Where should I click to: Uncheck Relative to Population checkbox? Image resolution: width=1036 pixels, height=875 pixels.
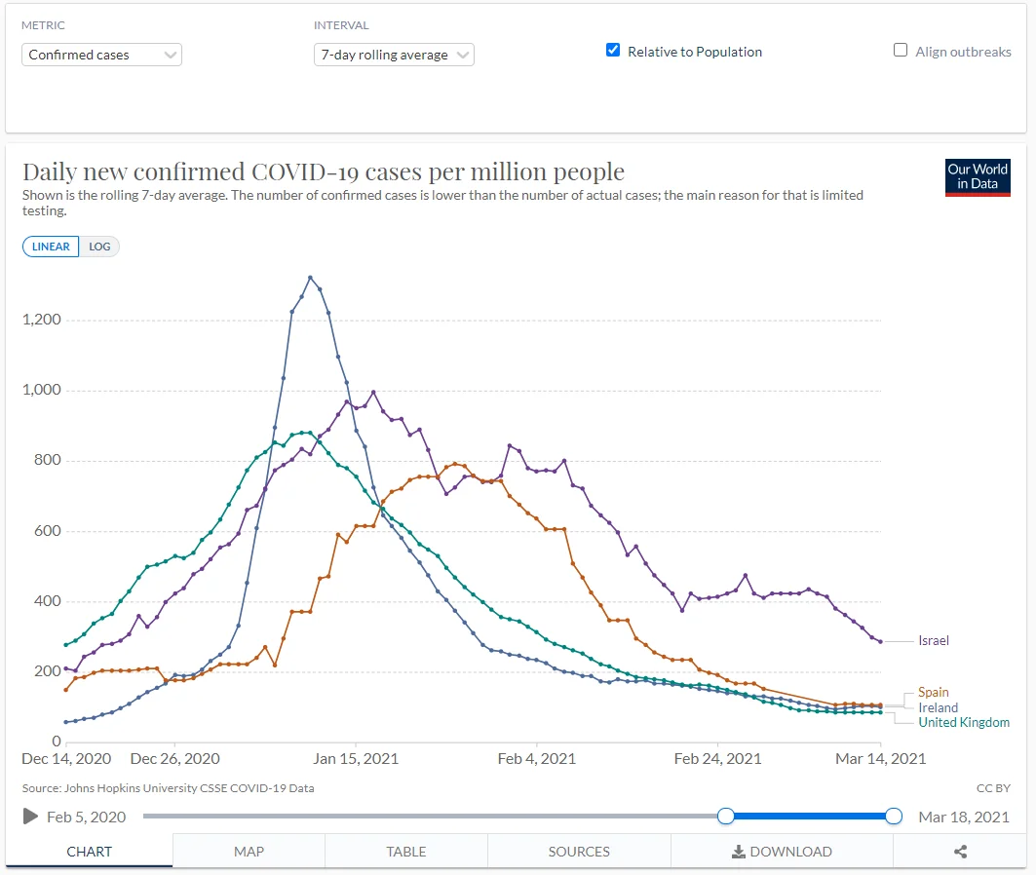coord(613,51)
